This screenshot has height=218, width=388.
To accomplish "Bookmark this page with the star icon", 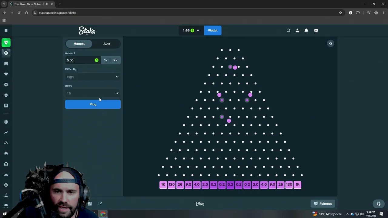I will (340, 13).
